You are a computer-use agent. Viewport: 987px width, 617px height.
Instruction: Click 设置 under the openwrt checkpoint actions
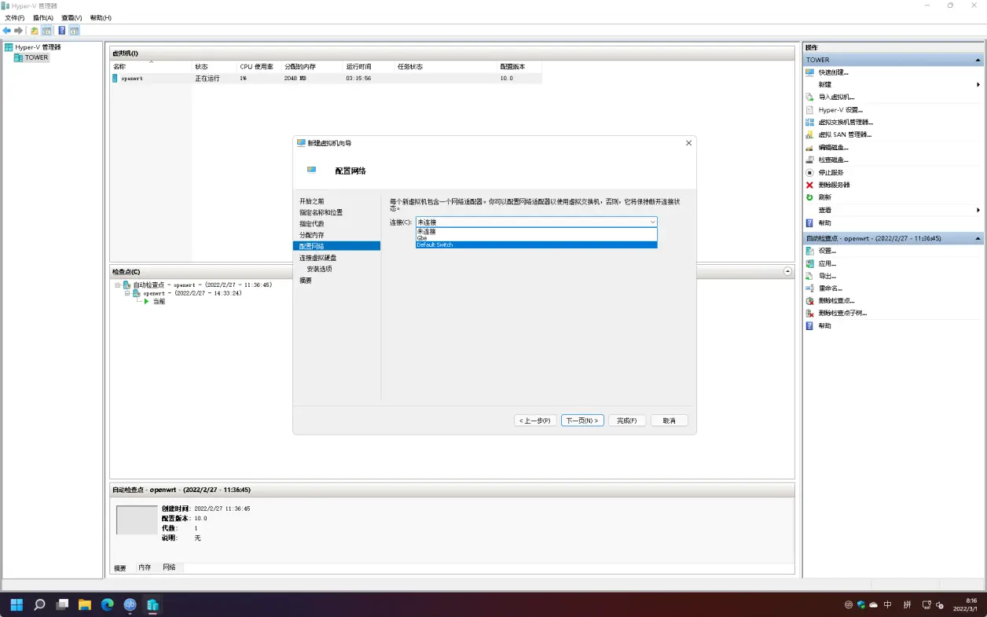[827, 251]
